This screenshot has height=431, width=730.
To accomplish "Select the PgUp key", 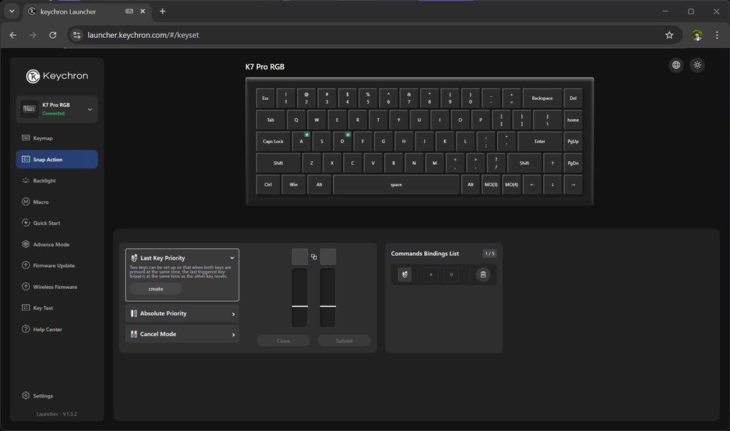I will click(573, 141).
